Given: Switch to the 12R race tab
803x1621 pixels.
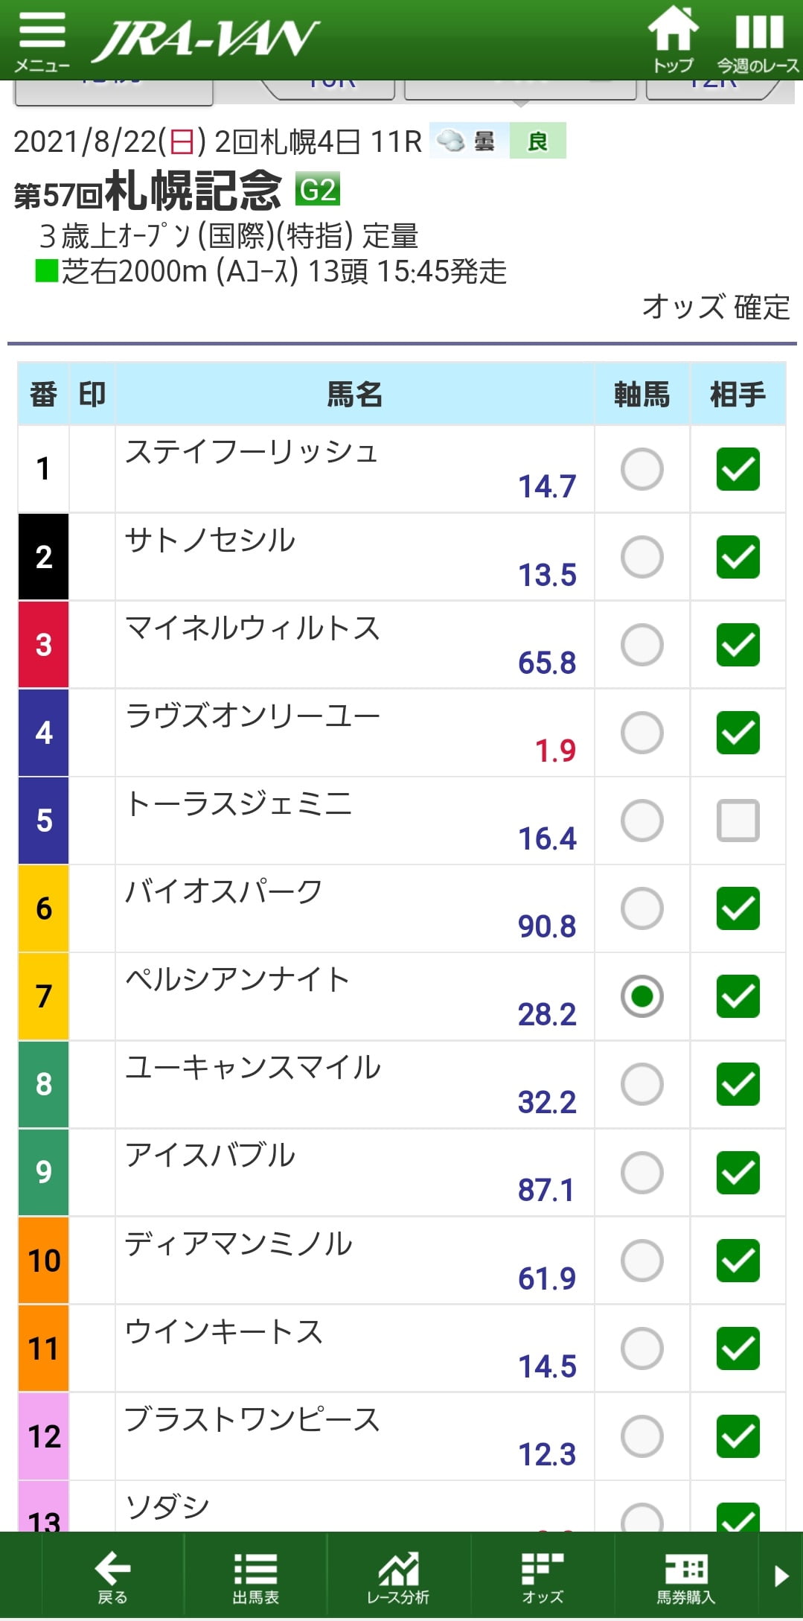Looking at the screenshot, I should (712, 89).
